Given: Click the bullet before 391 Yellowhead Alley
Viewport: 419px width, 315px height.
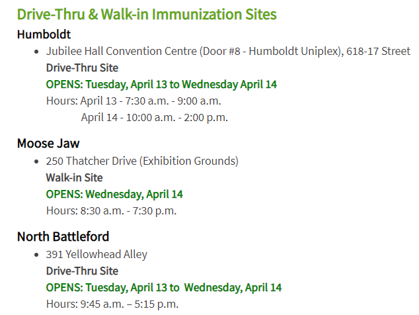Looking at the screenshot, I should tap(36, 255).
